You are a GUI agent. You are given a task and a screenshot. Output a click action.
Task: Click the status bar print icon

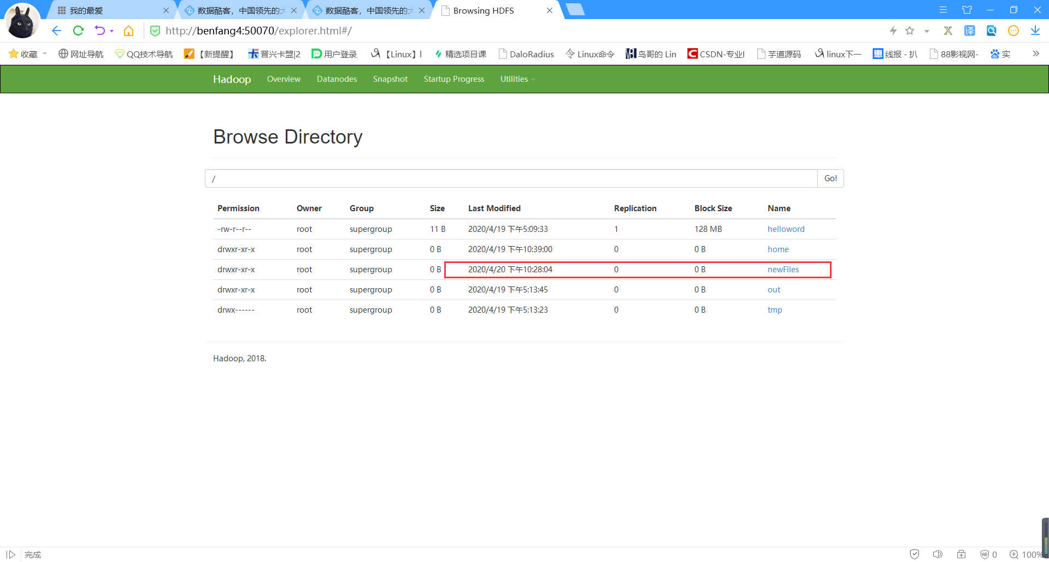[x=962, y=554]
